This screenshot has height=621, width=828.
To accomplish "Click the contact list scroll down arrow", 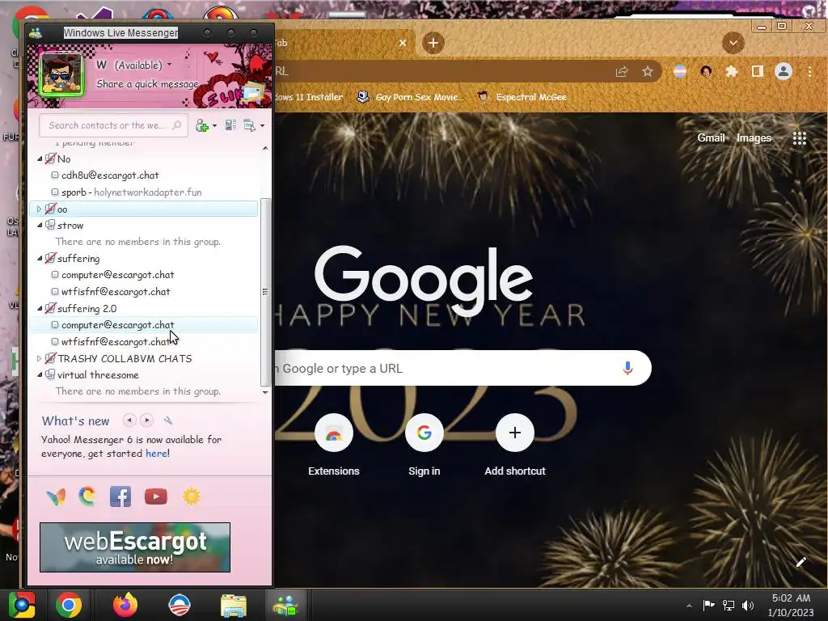I will pos(265,392).
